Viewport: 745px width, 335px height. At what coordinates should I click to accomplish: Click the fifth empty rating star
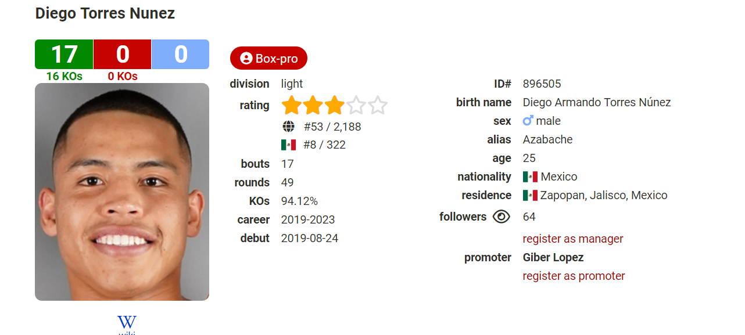point(378,106)
